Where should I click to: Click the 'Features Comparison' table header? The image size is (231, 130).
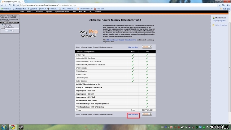pyautogui.click(x=101, y=52)
